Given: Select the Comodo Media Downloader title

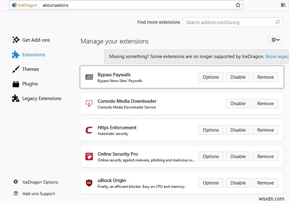Looking at the screenshot, I should 127,101.
